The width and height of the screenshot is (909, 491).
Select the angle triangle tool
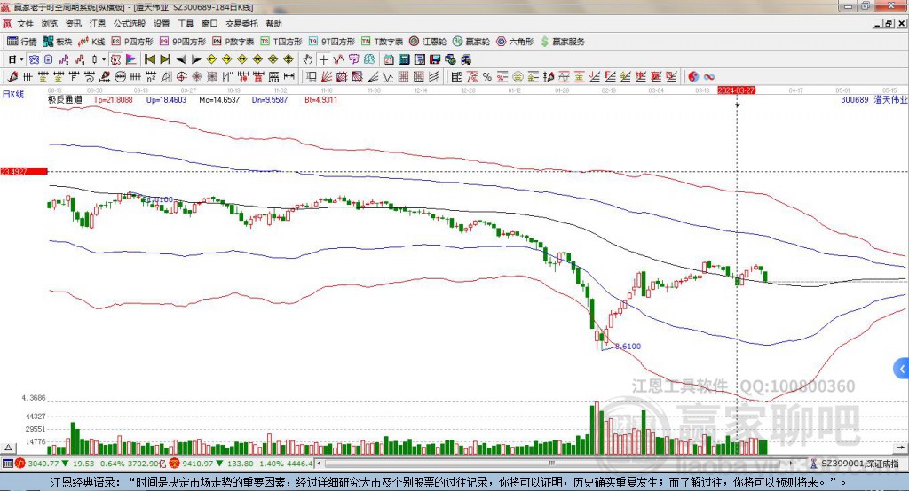point(165,76)
